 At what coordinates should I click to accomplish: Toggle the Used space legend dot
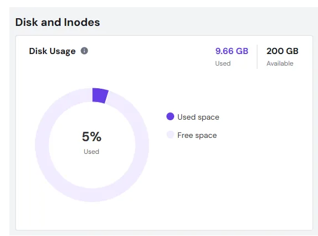[170, 116]
